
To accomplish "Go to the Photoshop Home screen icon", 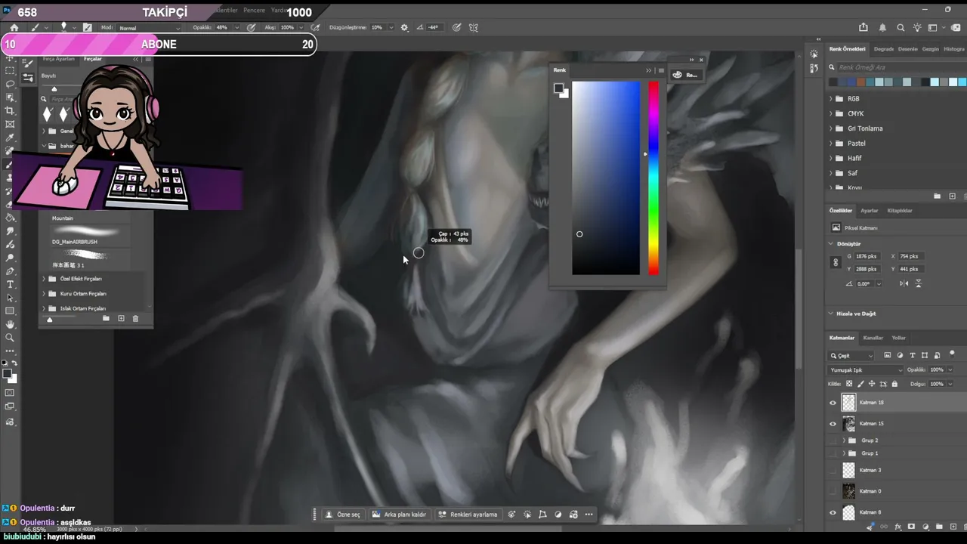I will [x=14, y=28].
